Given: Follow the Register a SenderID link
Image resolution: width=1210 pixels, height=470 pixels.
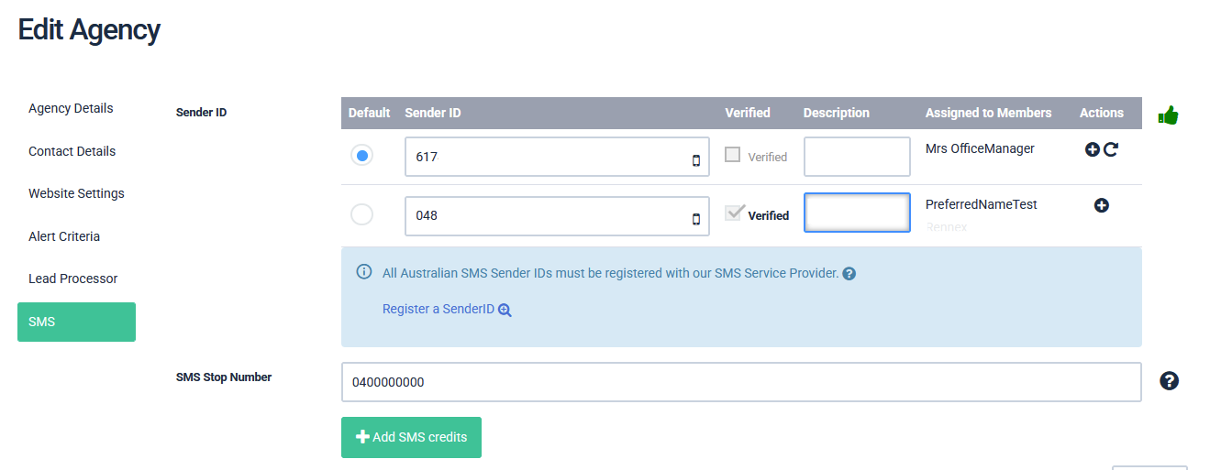Looking at the screenshot, I should click(x=438, y=310).
